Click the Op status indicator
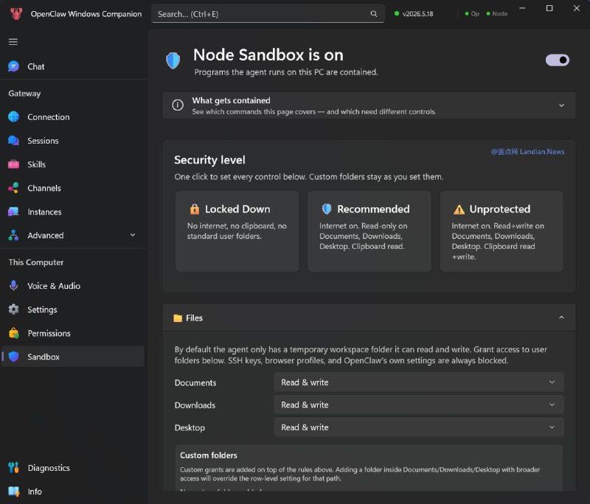Screen dimensions: 590x504 [x=472, y=13]
